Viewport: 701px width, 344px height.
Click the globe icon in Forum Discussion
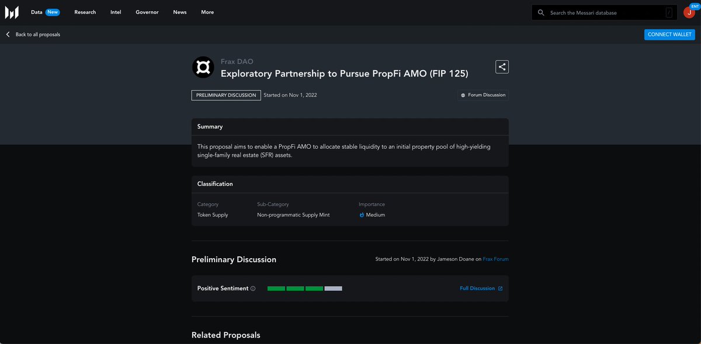point(463,95)
